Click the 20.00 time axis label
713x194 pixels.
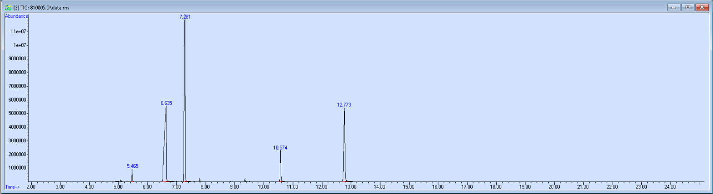tap(554, 187)
